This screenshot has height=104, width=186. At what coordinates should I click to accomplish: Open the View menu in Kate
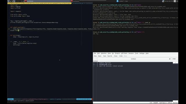click(x=109, y=53)
